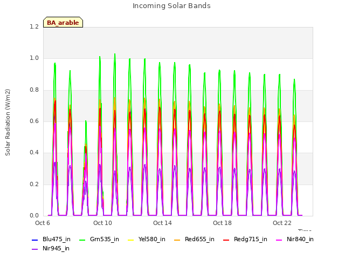This screenshot has width=345, height=259.
Task: Click the green Grn535_in legend swatch
Action: click(82, 240)
